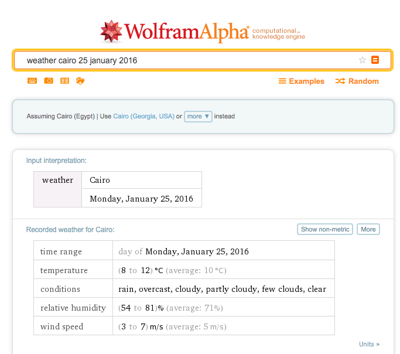The image size is (400, 354).
Task: Click the WolframAlpha star logo
Action: pyautogui.click(x=111, y=32)
